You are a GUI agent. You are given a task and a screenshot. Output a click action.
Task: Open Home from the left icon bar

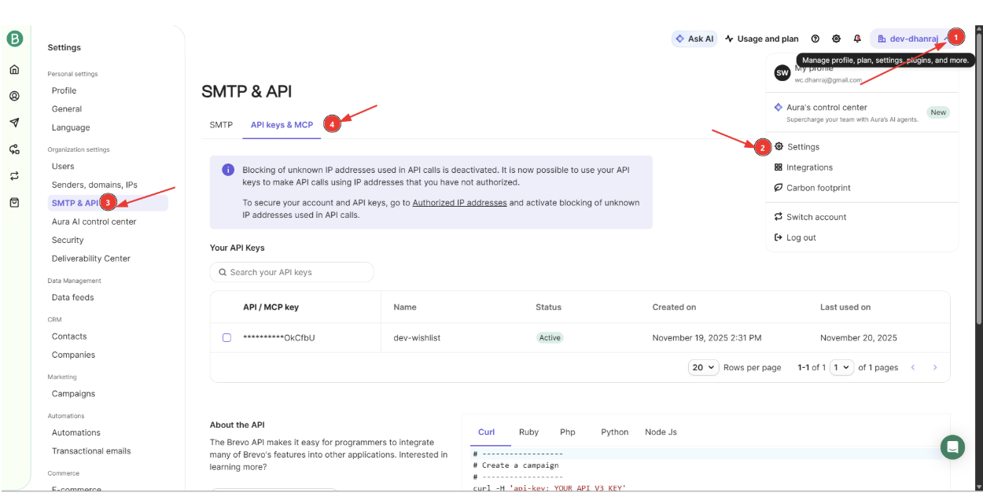coord(14,69)
